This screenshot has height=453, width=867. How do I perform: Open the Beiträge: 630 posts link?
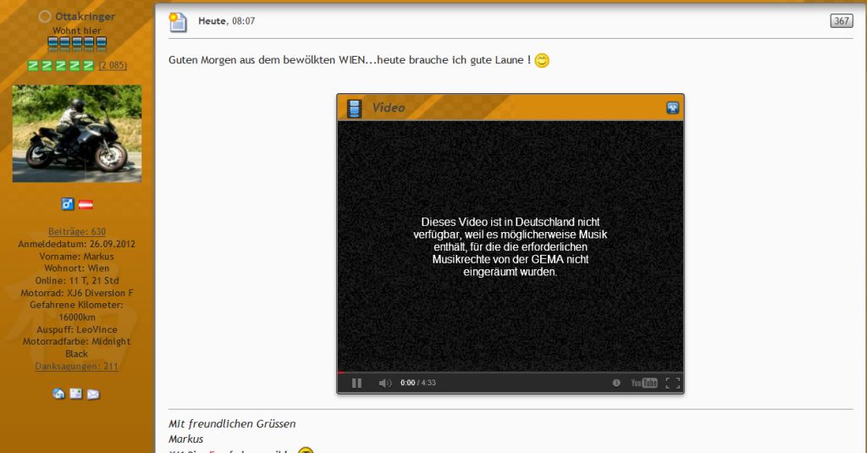coord(77,231)
